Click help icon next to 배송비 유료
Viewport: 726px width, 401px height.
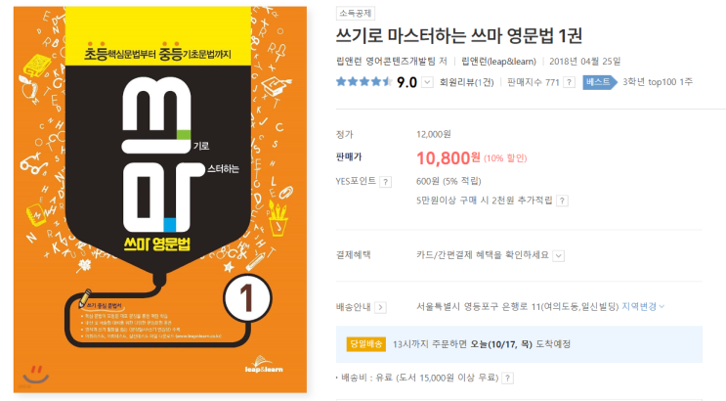tap(508, 379)
